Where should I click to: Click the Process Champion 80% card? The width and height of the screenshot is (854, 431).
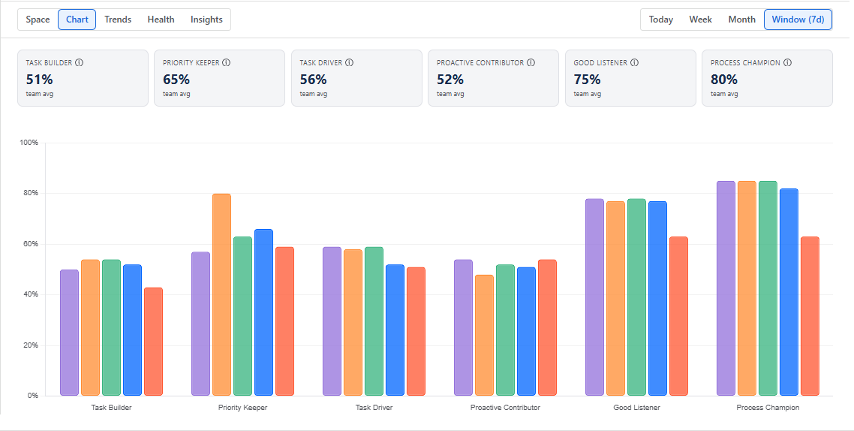coord(768,78)
